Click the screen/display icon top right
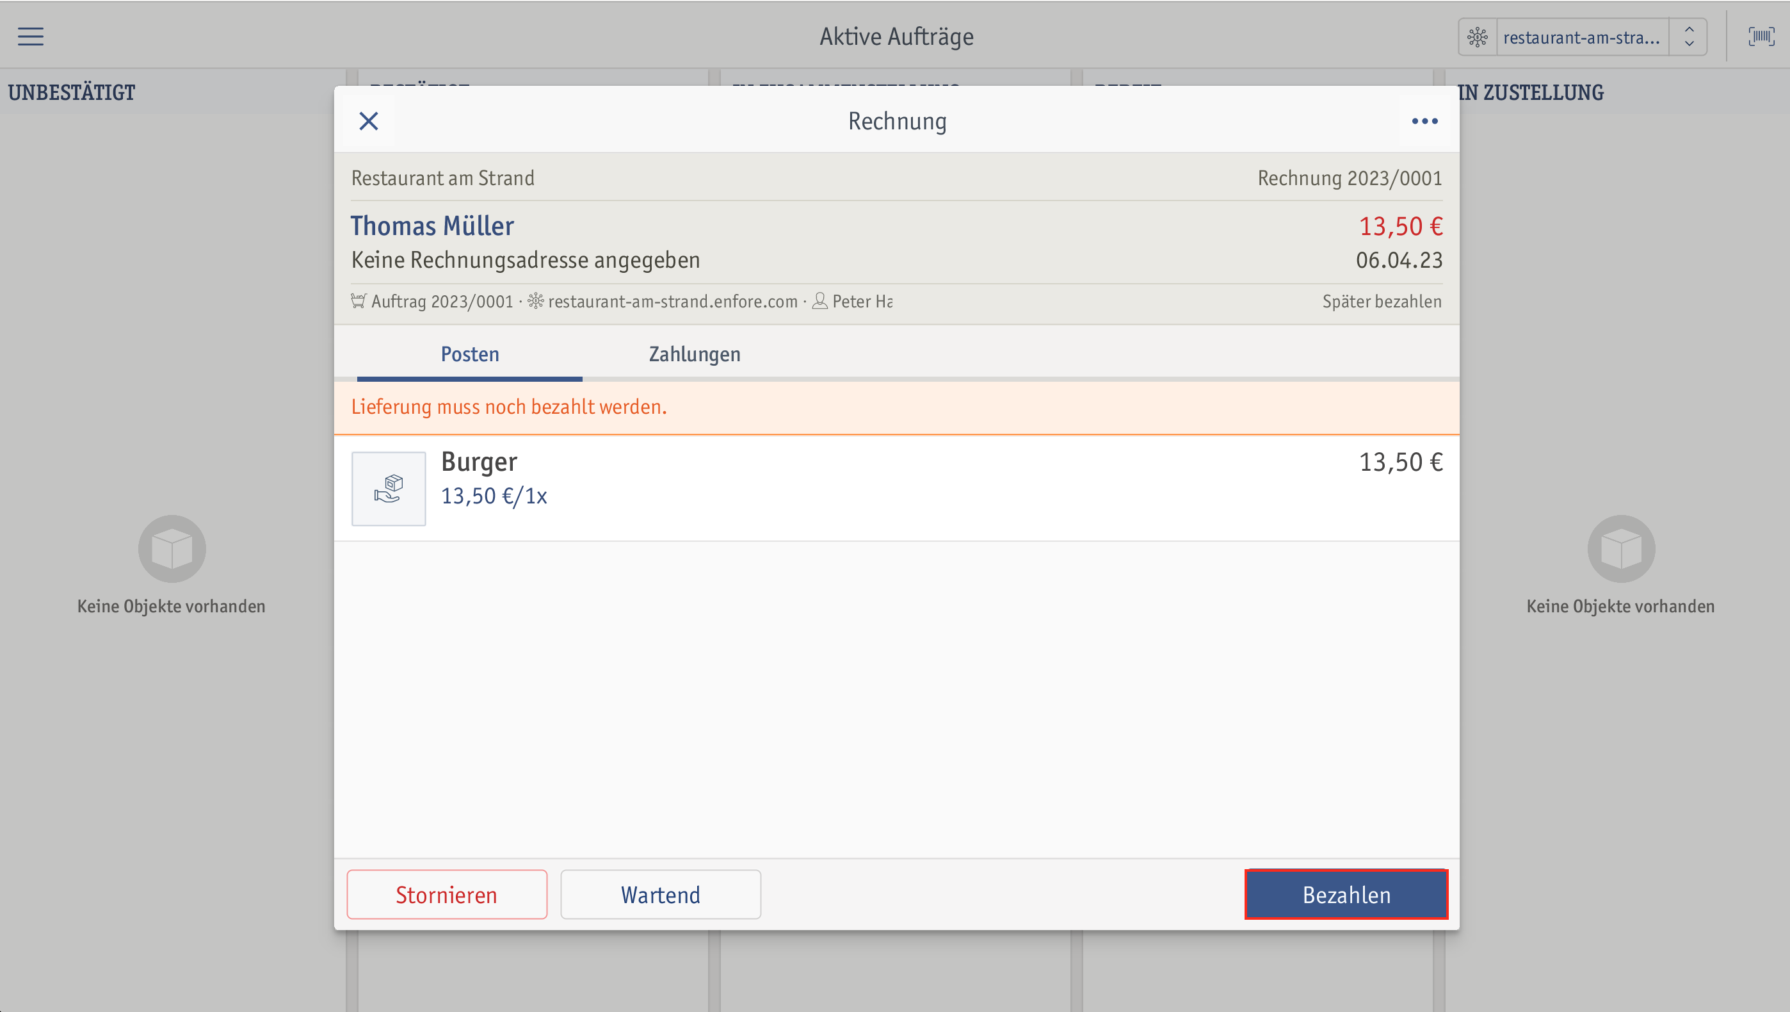The height and width of the screenshot is (1012, 1790). (x=1761, y=36)
